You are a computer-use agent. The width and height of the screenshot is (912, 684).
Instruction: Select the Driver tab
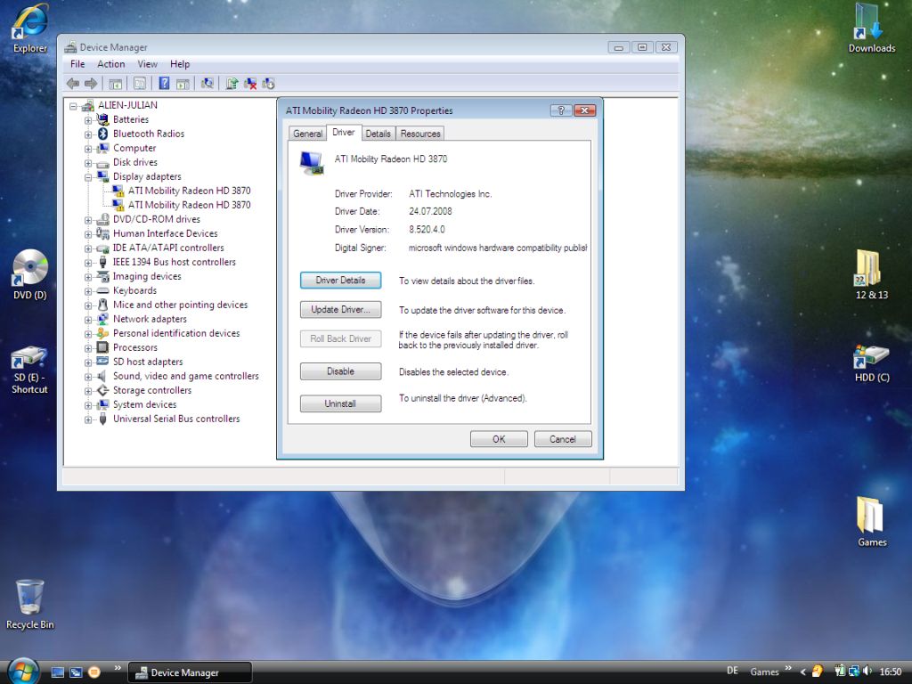tap(344, 133)
